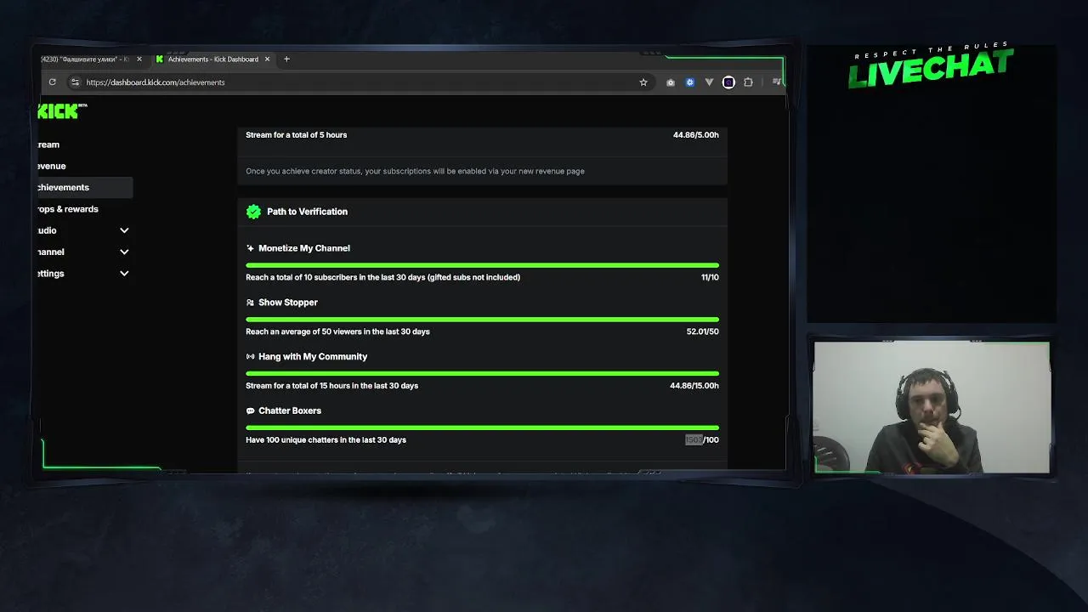Click the broadcast icon beside Hang with My Community

(250, 357)
